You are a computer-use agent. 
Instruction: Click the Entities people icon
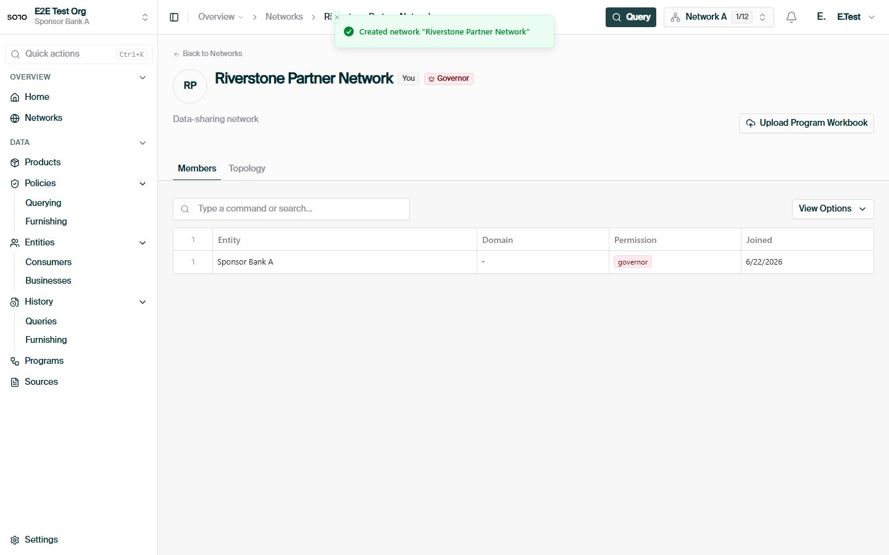15,243
